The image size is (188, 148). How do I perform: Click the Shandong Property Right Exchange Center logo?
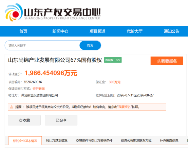tap(53, 13)
